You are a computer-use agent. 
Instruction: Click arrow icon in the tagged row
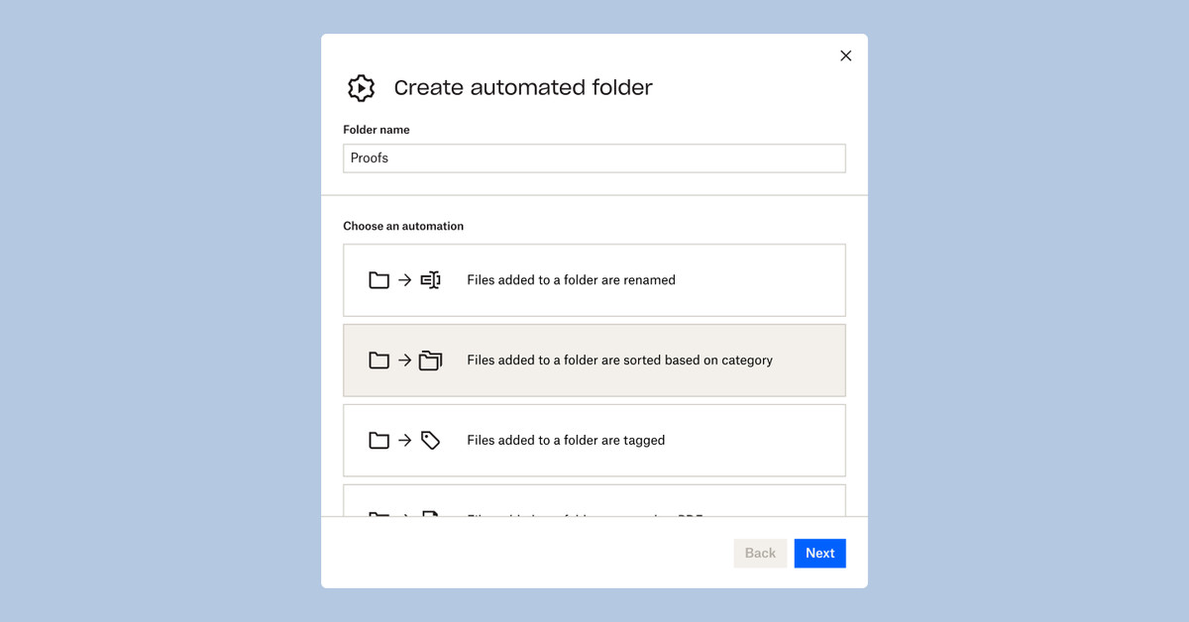404,441
